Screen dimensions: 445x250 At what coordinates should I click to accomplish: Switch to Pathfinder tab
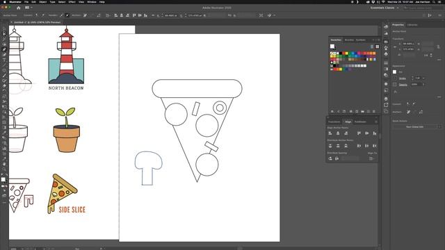click(360, 122)
